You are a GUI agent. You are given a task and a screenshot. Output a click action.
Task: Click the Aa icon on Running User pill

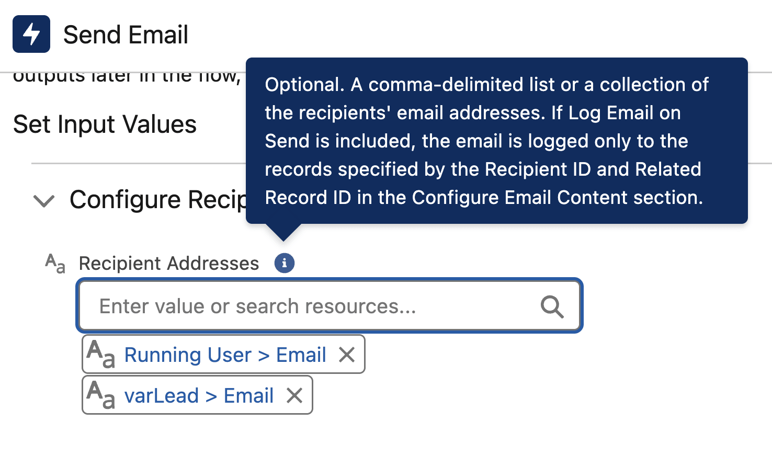tap(101, 355)
